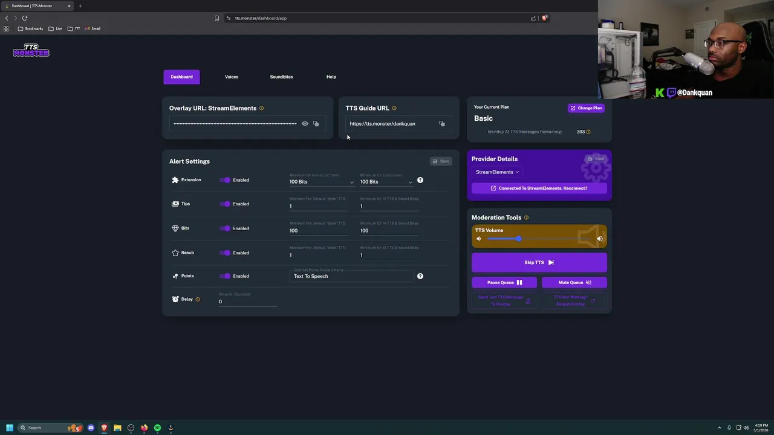Click the Brave shield icon in the address bar
Image resolution: width=774 pixels, height=435 pixels.
click(x=544, y=18)
